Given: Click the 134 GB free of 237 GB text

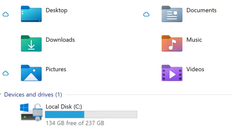Looking at the screenshot, I should click(x=75, y=123).
